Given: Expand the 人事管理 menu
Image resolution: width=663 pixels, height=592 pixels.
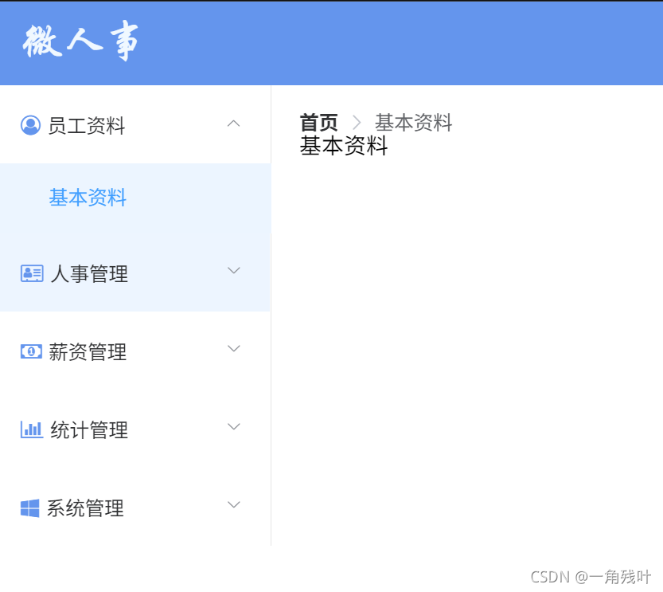Looking at the screenshot, I should click(x=233, y=271).
